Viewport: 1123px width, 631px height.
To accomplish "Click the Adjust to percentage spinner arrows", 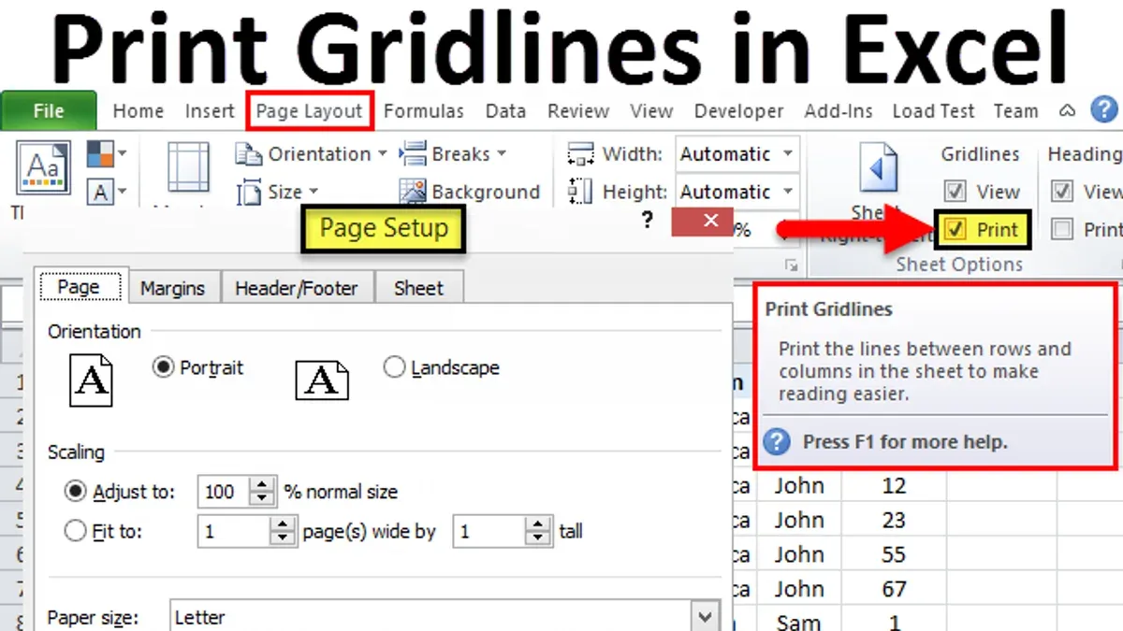I will click(263, 492).
